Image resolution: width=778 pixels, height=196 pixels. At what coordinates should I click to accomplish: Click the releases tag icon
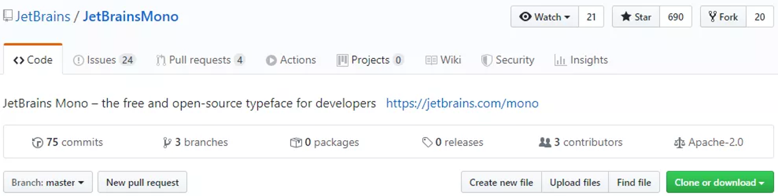click(427, 143)
